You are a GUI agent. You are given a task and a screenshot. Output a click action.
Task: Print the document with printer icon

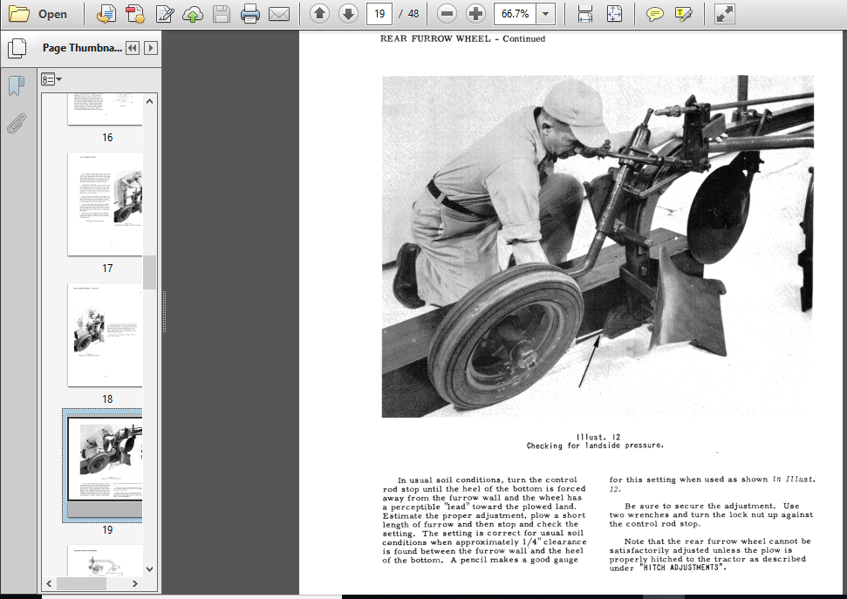click(x=249, y=14)
